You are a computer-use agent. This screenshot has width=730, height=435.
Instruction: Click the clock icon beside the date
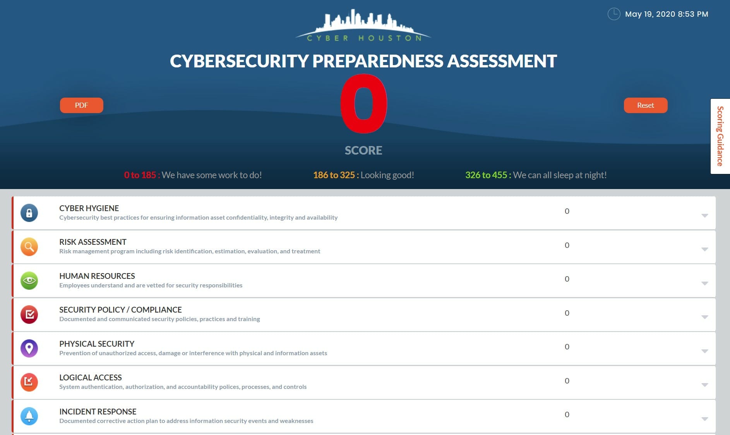pos(614,14)
